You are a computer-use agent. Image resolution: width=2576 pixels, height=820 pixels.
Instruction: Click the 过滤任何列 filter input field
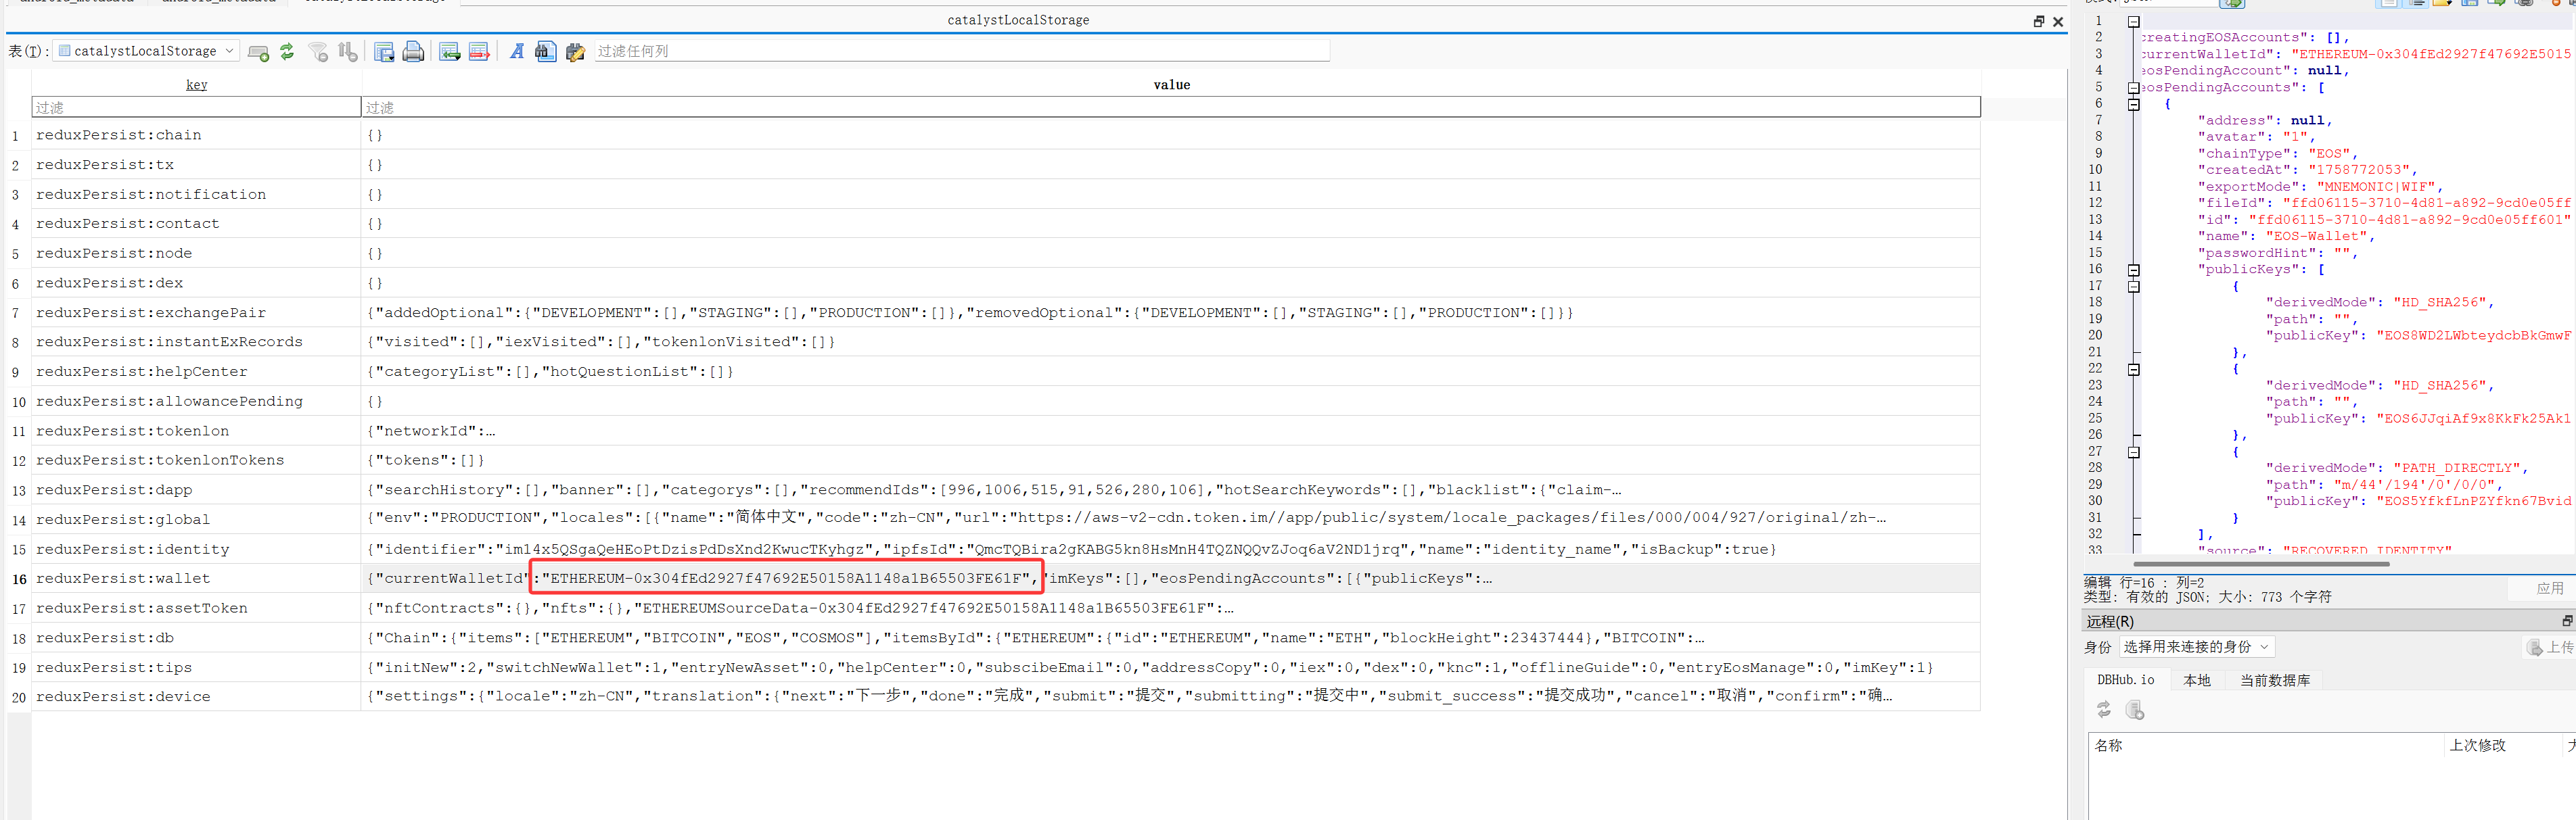click(x=960, y=51)
